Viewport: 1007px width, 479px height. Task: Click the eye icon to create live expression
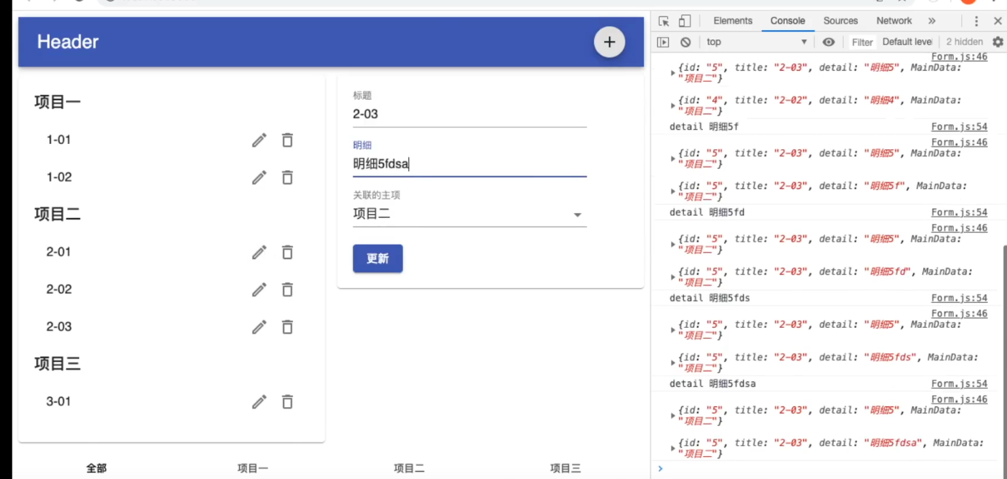[828, 42]
